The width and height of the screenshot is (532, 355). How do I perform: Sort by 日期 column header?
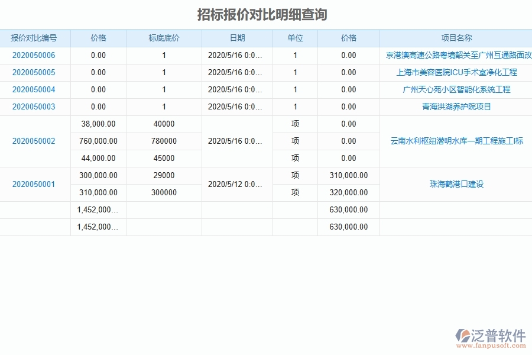[x=236, y=37]
